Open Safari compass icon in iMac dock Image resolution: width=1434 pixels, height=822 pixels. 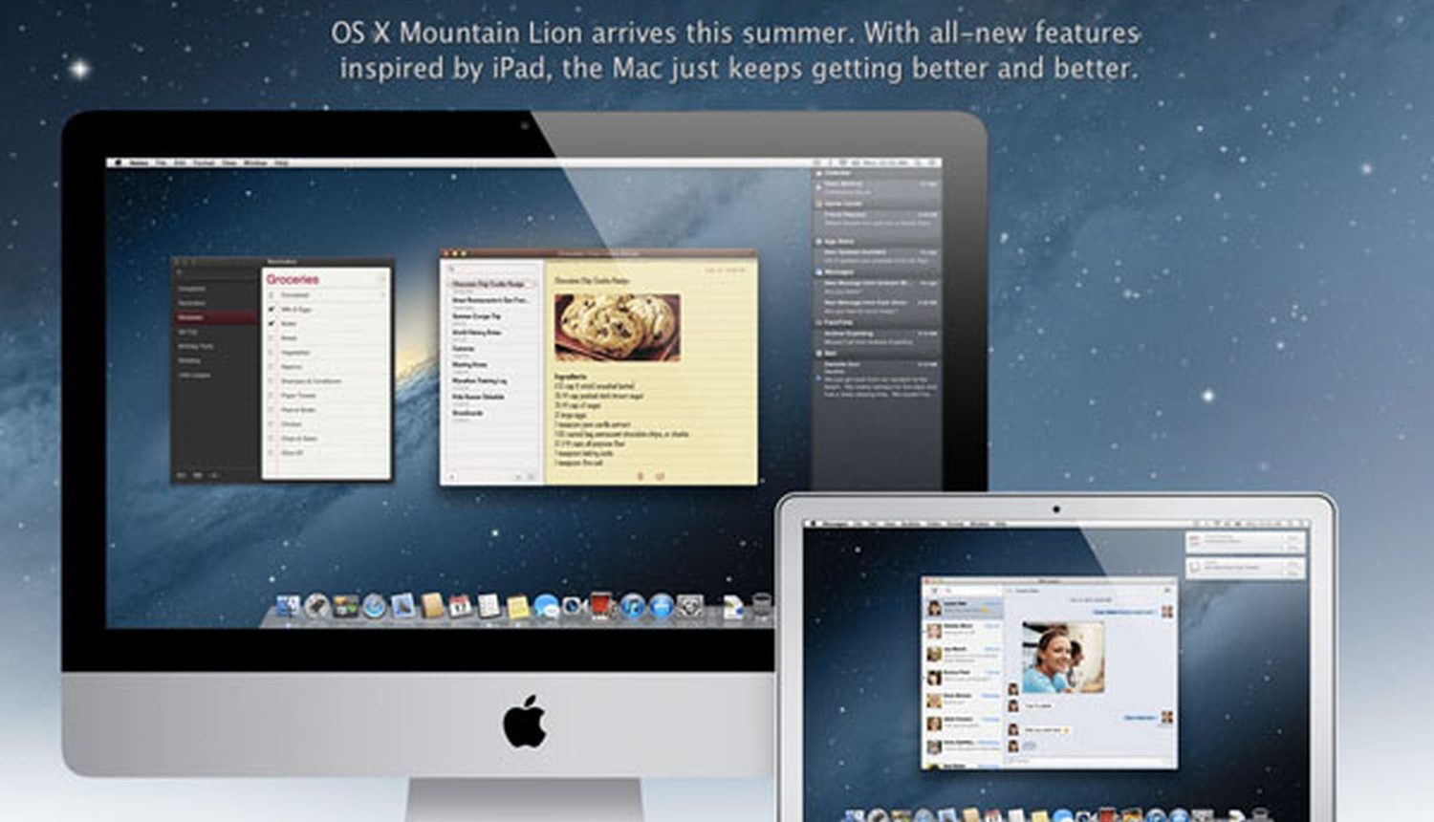point(374,606)
